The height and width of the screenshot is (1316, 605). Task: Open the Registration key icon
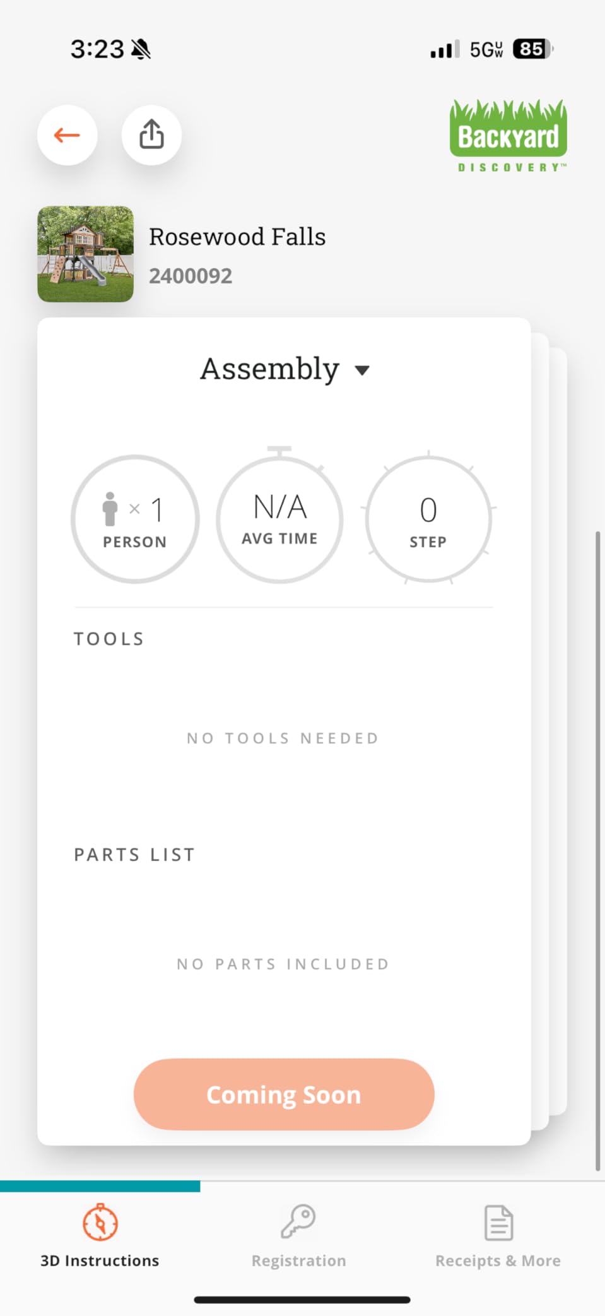click(x=298, y=1222)
